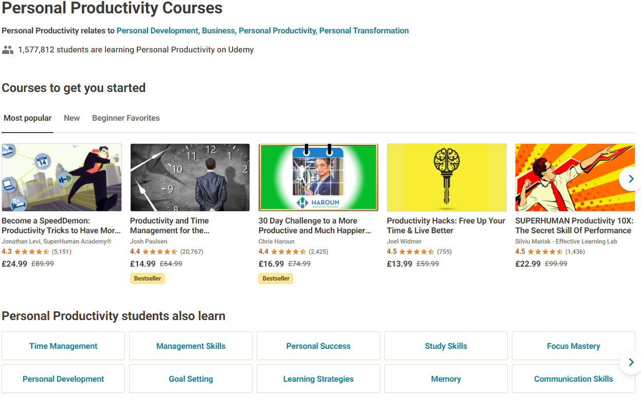Follow the Personal Development link at the top
This screenshot has width=641, height=411.
coord(158,31)
